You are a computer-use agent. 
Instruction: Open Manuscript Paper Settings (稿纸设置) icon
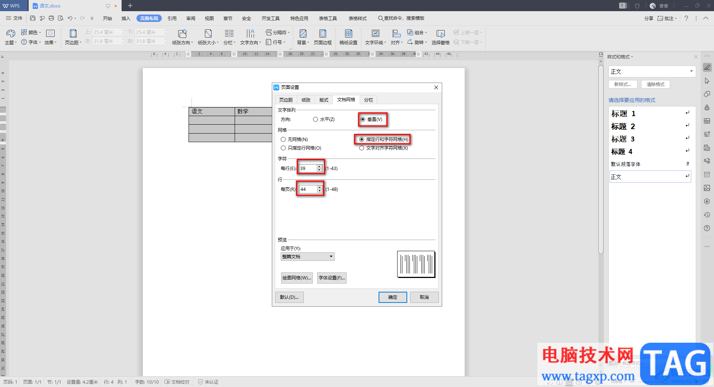348,33
